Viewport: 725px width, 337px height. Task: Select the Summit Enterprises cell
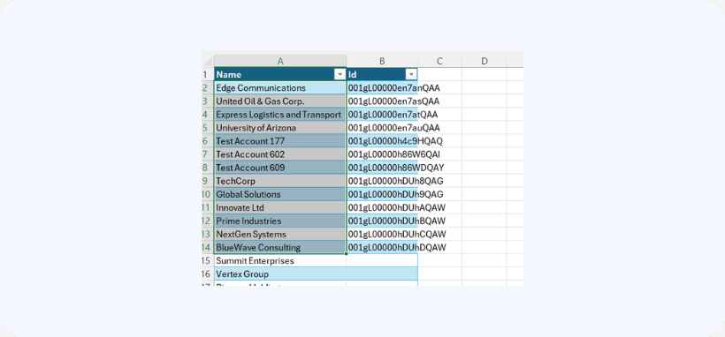[x=280, y=261]
